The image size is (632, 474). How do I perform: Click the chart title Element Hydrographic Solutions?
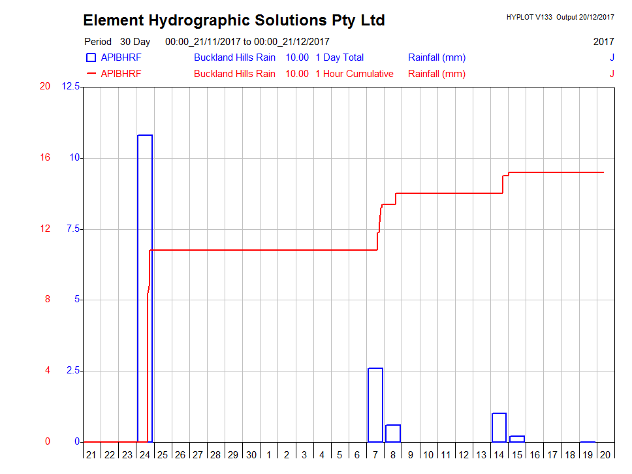(x=234, y=20)
